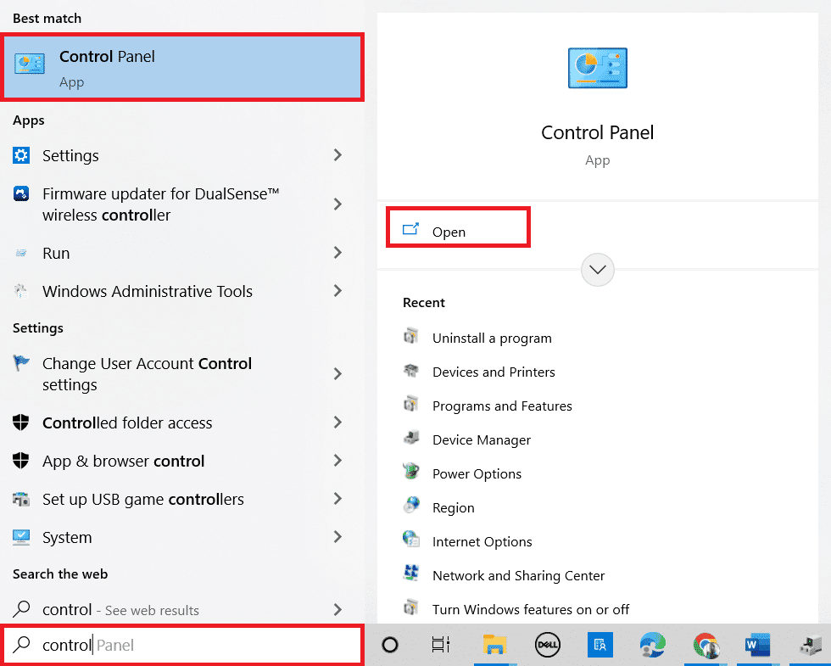Expand System result arrow
This screenshot has height=666, width=831.
(337, 536)
